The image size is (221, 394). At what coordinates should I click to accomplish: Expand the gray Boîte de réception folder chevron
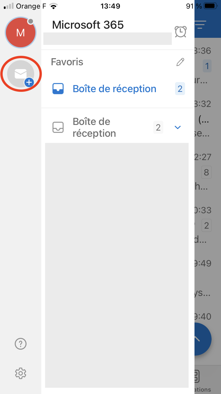click(x=177, y=127)
